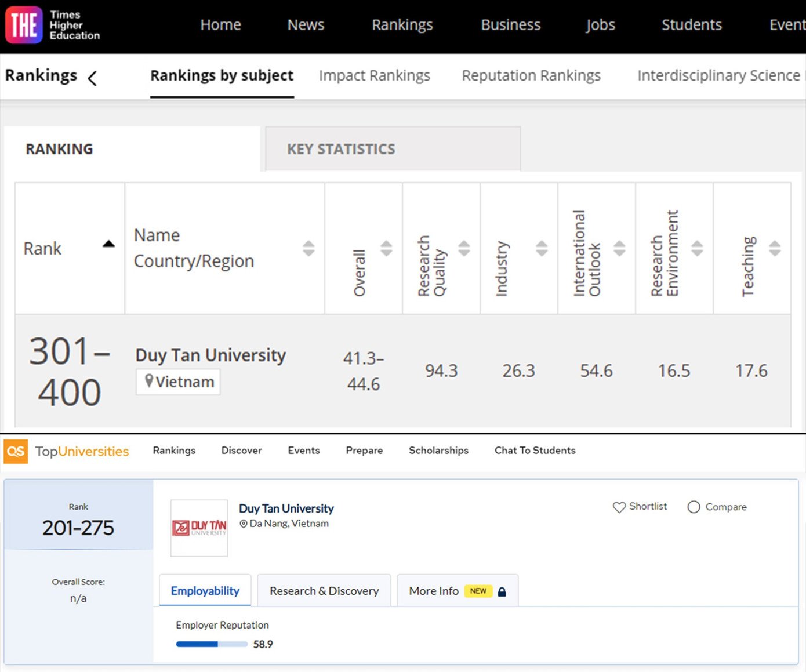This screenshot has width=806, height=672.
Task: Click the 16.5 Research Environment value
Action: (674, 371)
